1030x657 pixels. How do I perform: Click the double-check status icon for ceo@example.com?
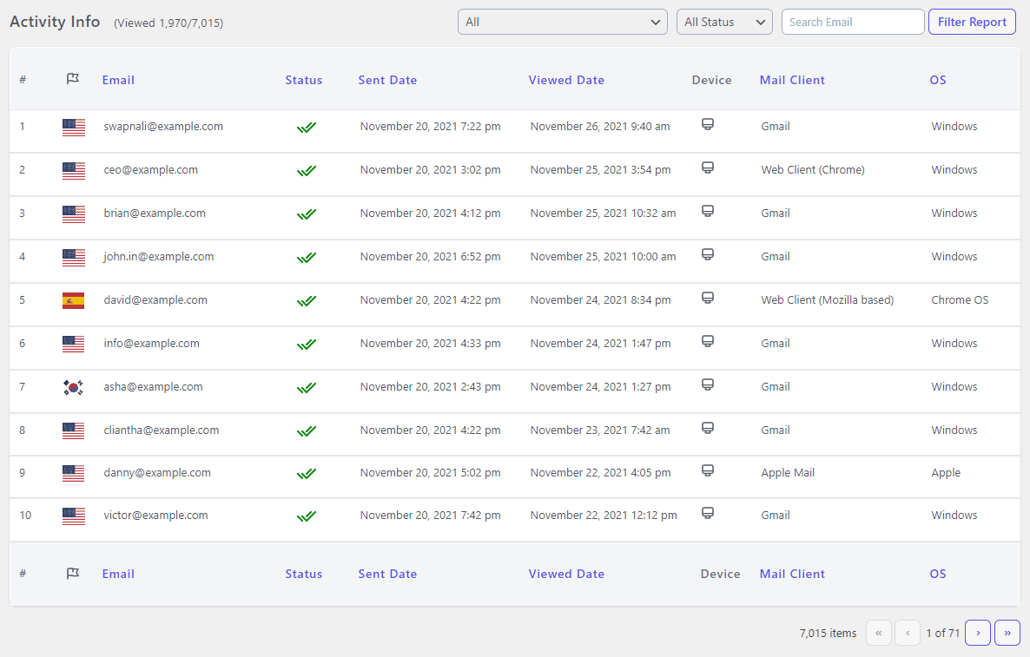306,171
